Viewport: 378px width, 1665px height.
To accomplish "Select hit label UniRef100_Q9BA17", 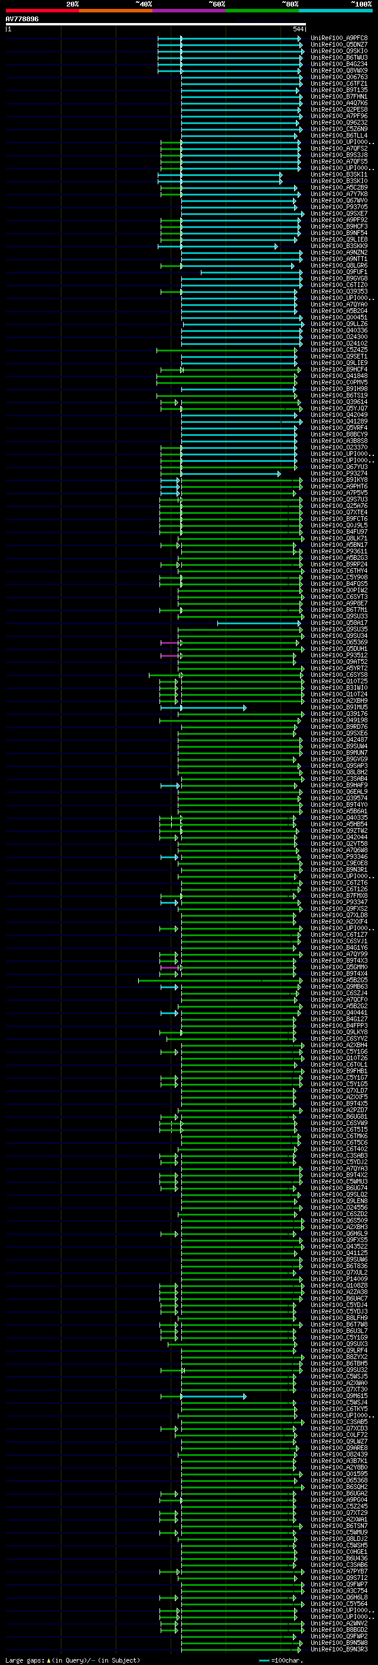I will pyautogui.click(x=339, y=623).
